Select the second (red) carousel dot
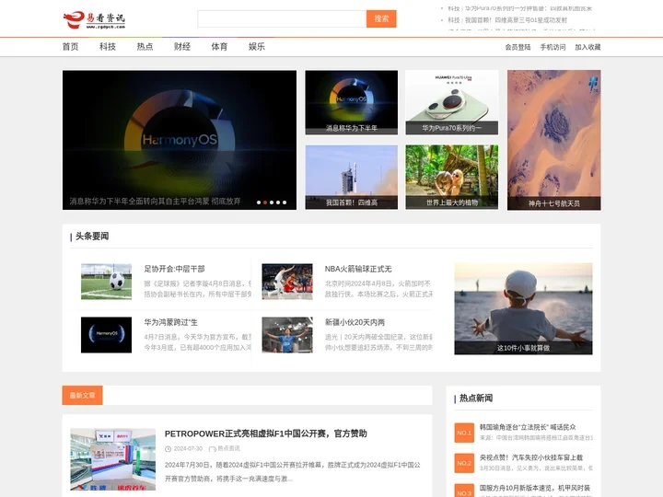663x497 pixels. tap(265, 202)
